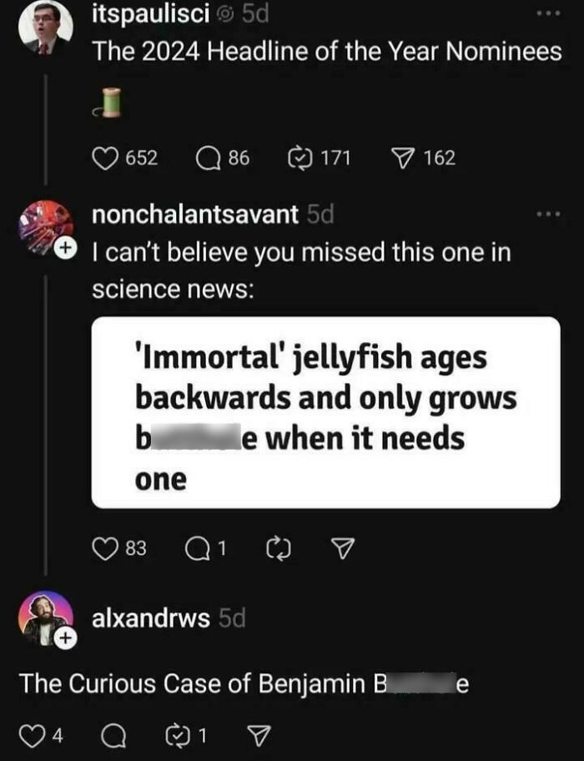Image resolution: width=584 pixels, height=761 pixels.
Task: Repost the jellyfish headline reply
Action: (281, 547)
